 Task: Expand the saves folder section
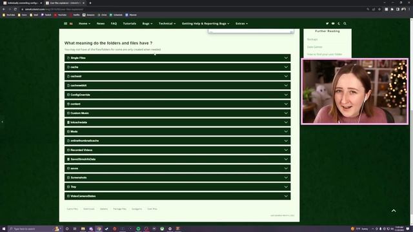(x=177, y=168)
